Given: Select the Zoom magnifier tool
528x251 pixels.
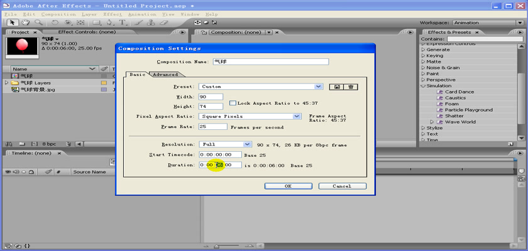Looking at the screenshot, I should click(x=38, y=23).
